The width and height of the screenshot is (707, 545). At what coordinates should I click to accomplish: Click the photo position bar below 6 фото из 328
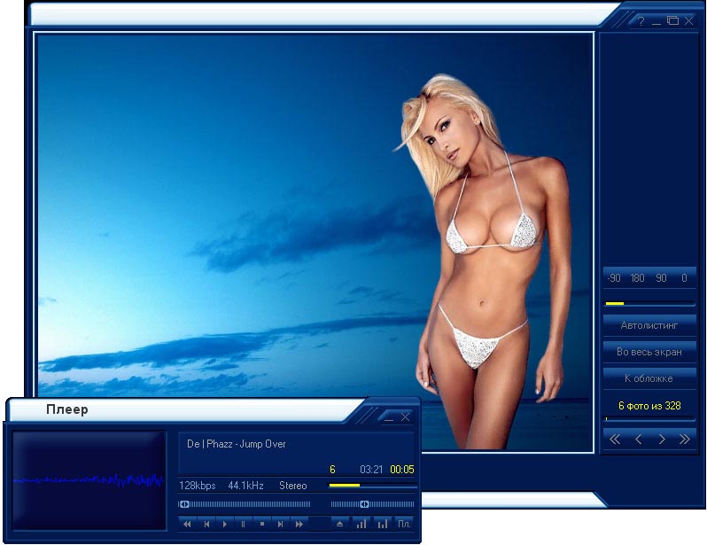649,419
